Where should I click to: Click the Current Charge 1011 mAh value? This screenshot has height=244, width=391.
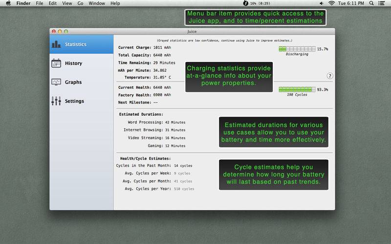[162, 47]
